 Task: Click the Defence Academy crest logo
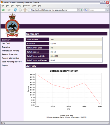coord(12,25)
